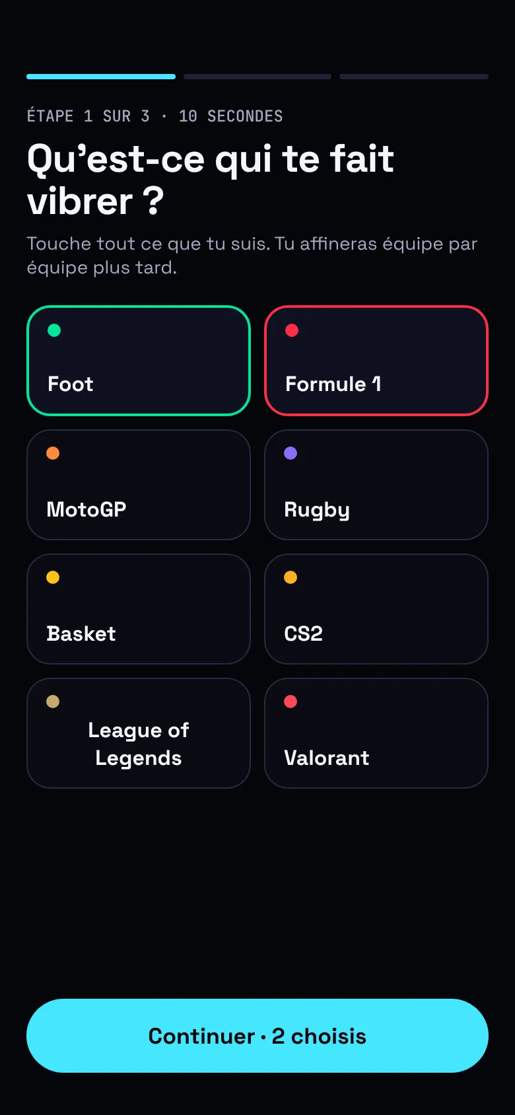Deselect the Formule 1 card
515x1115 pixels.
coord(376,361)
